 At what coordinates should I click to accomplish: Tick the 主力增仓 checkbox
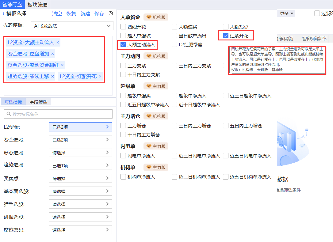click(123, 126)
